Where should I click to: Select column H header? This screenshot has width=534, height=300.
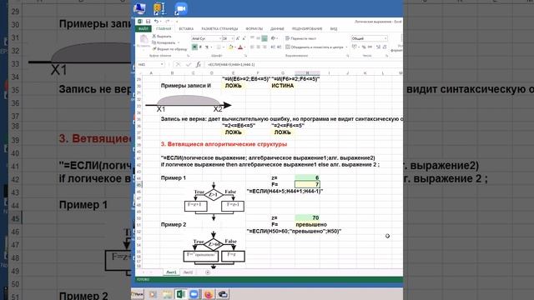tap(307, 73)
